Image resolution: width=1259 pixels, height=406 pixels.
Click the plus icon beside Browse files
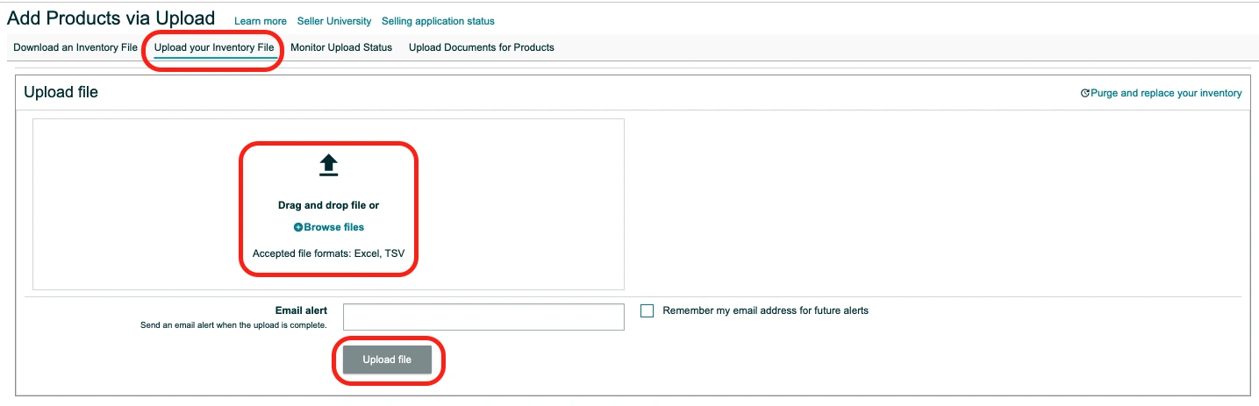(298, 227)
